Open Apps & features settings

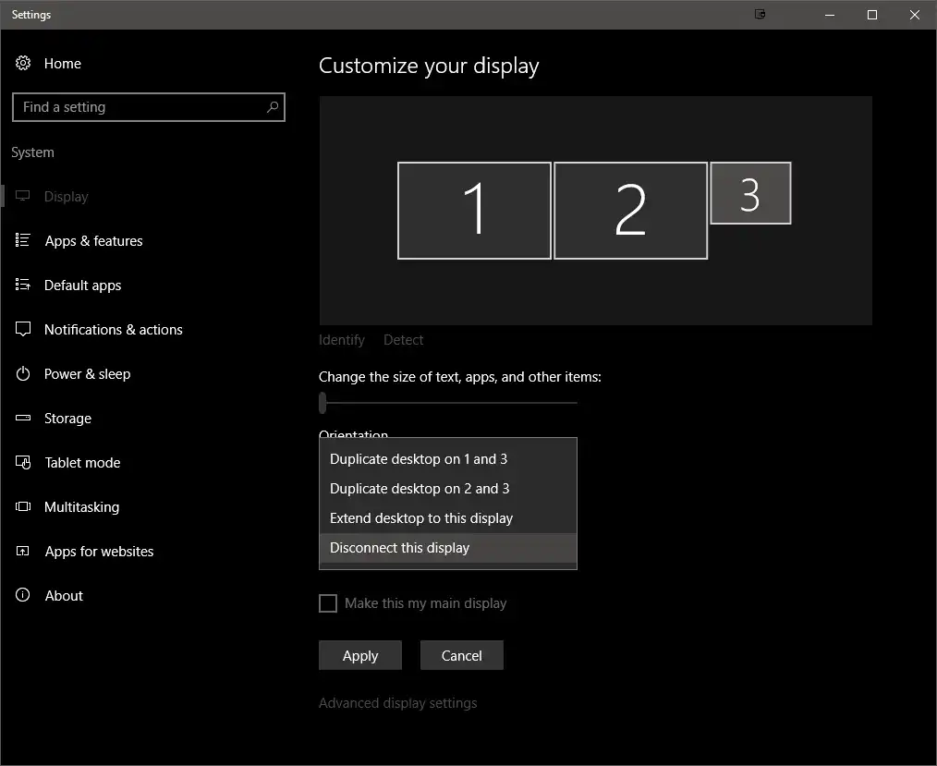[x=93, y=240]
